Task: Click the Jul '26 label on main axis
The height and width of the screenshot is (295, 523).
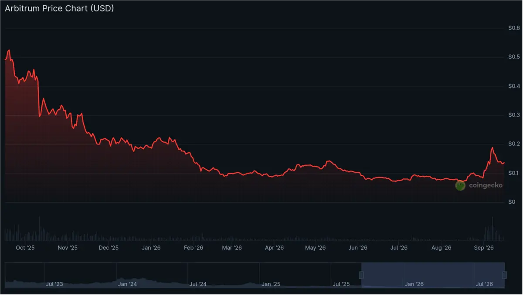Action: [x=399, y=248]
